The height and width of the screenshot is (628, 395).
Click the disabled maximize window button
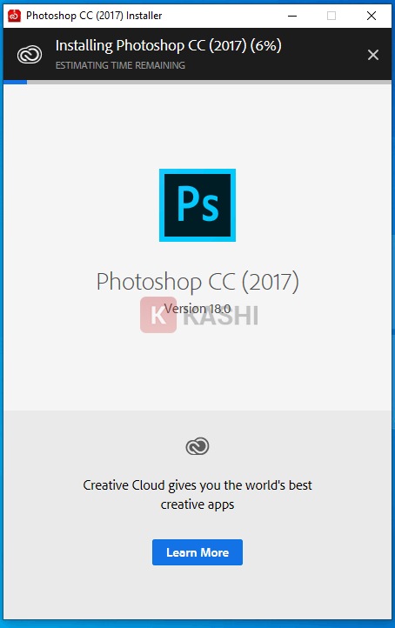pyautogui.click(x=331, y=16)
